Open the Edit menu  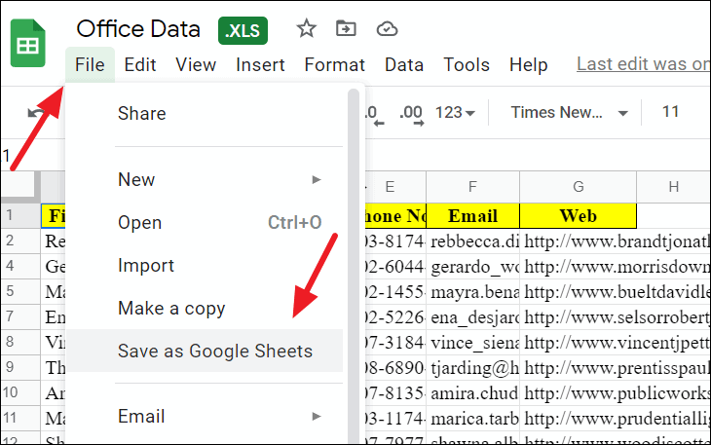(x=140, y=65)
